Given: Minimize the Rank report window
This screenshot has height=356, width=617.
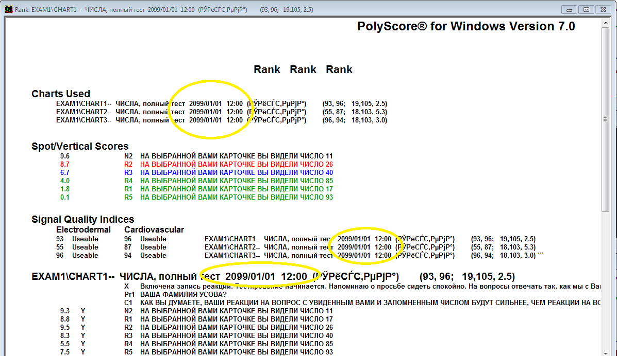Looking at the screenshot, I should (569, 9).
